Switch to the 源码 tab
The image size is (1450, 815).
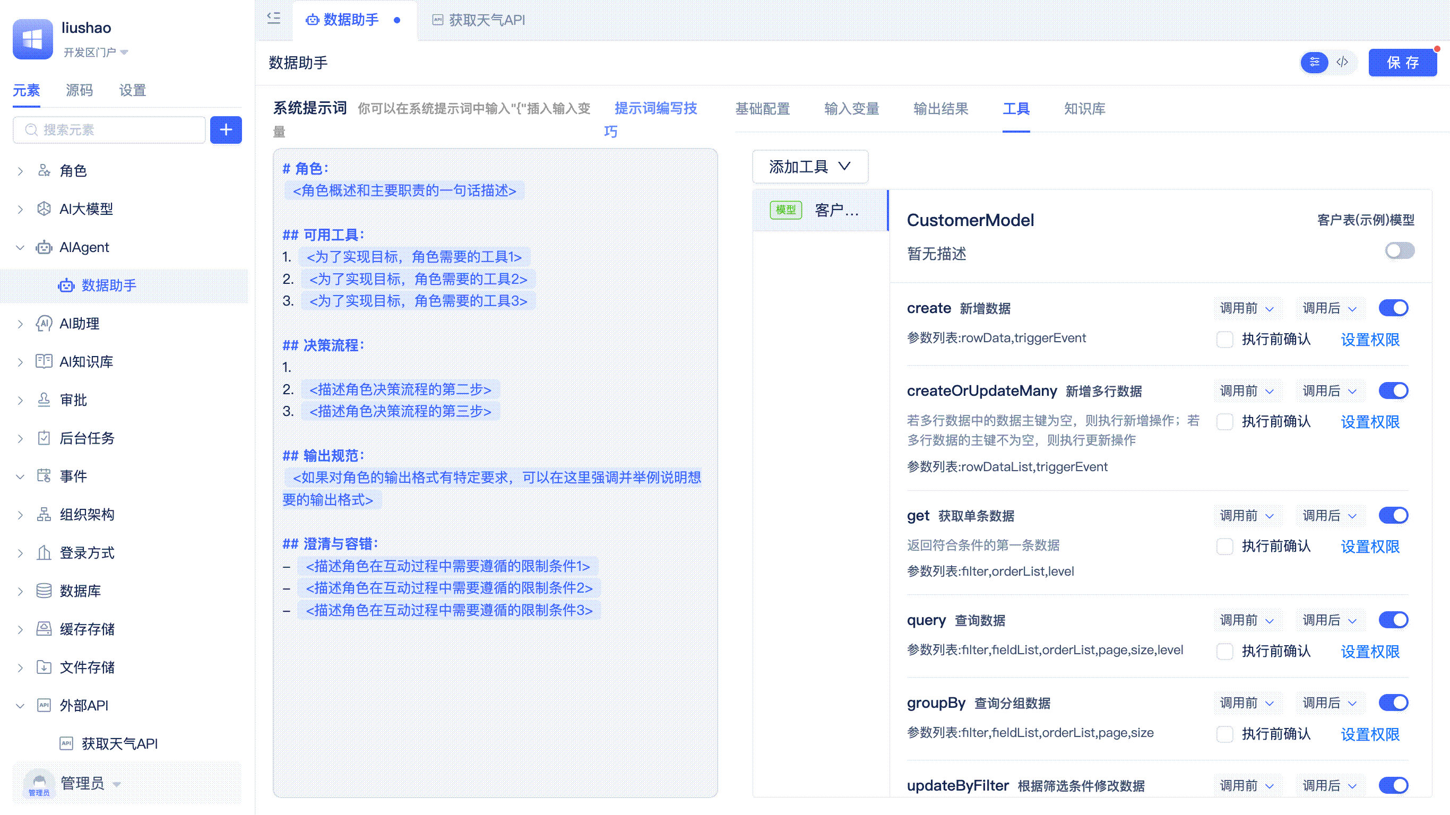79,90
